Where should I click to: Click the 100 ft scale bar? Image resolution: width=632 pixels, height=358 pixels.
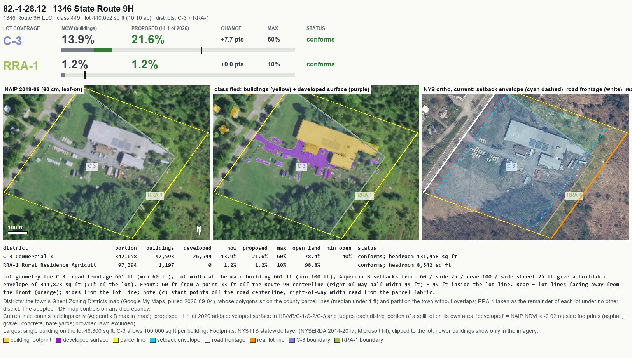point(18,233)
